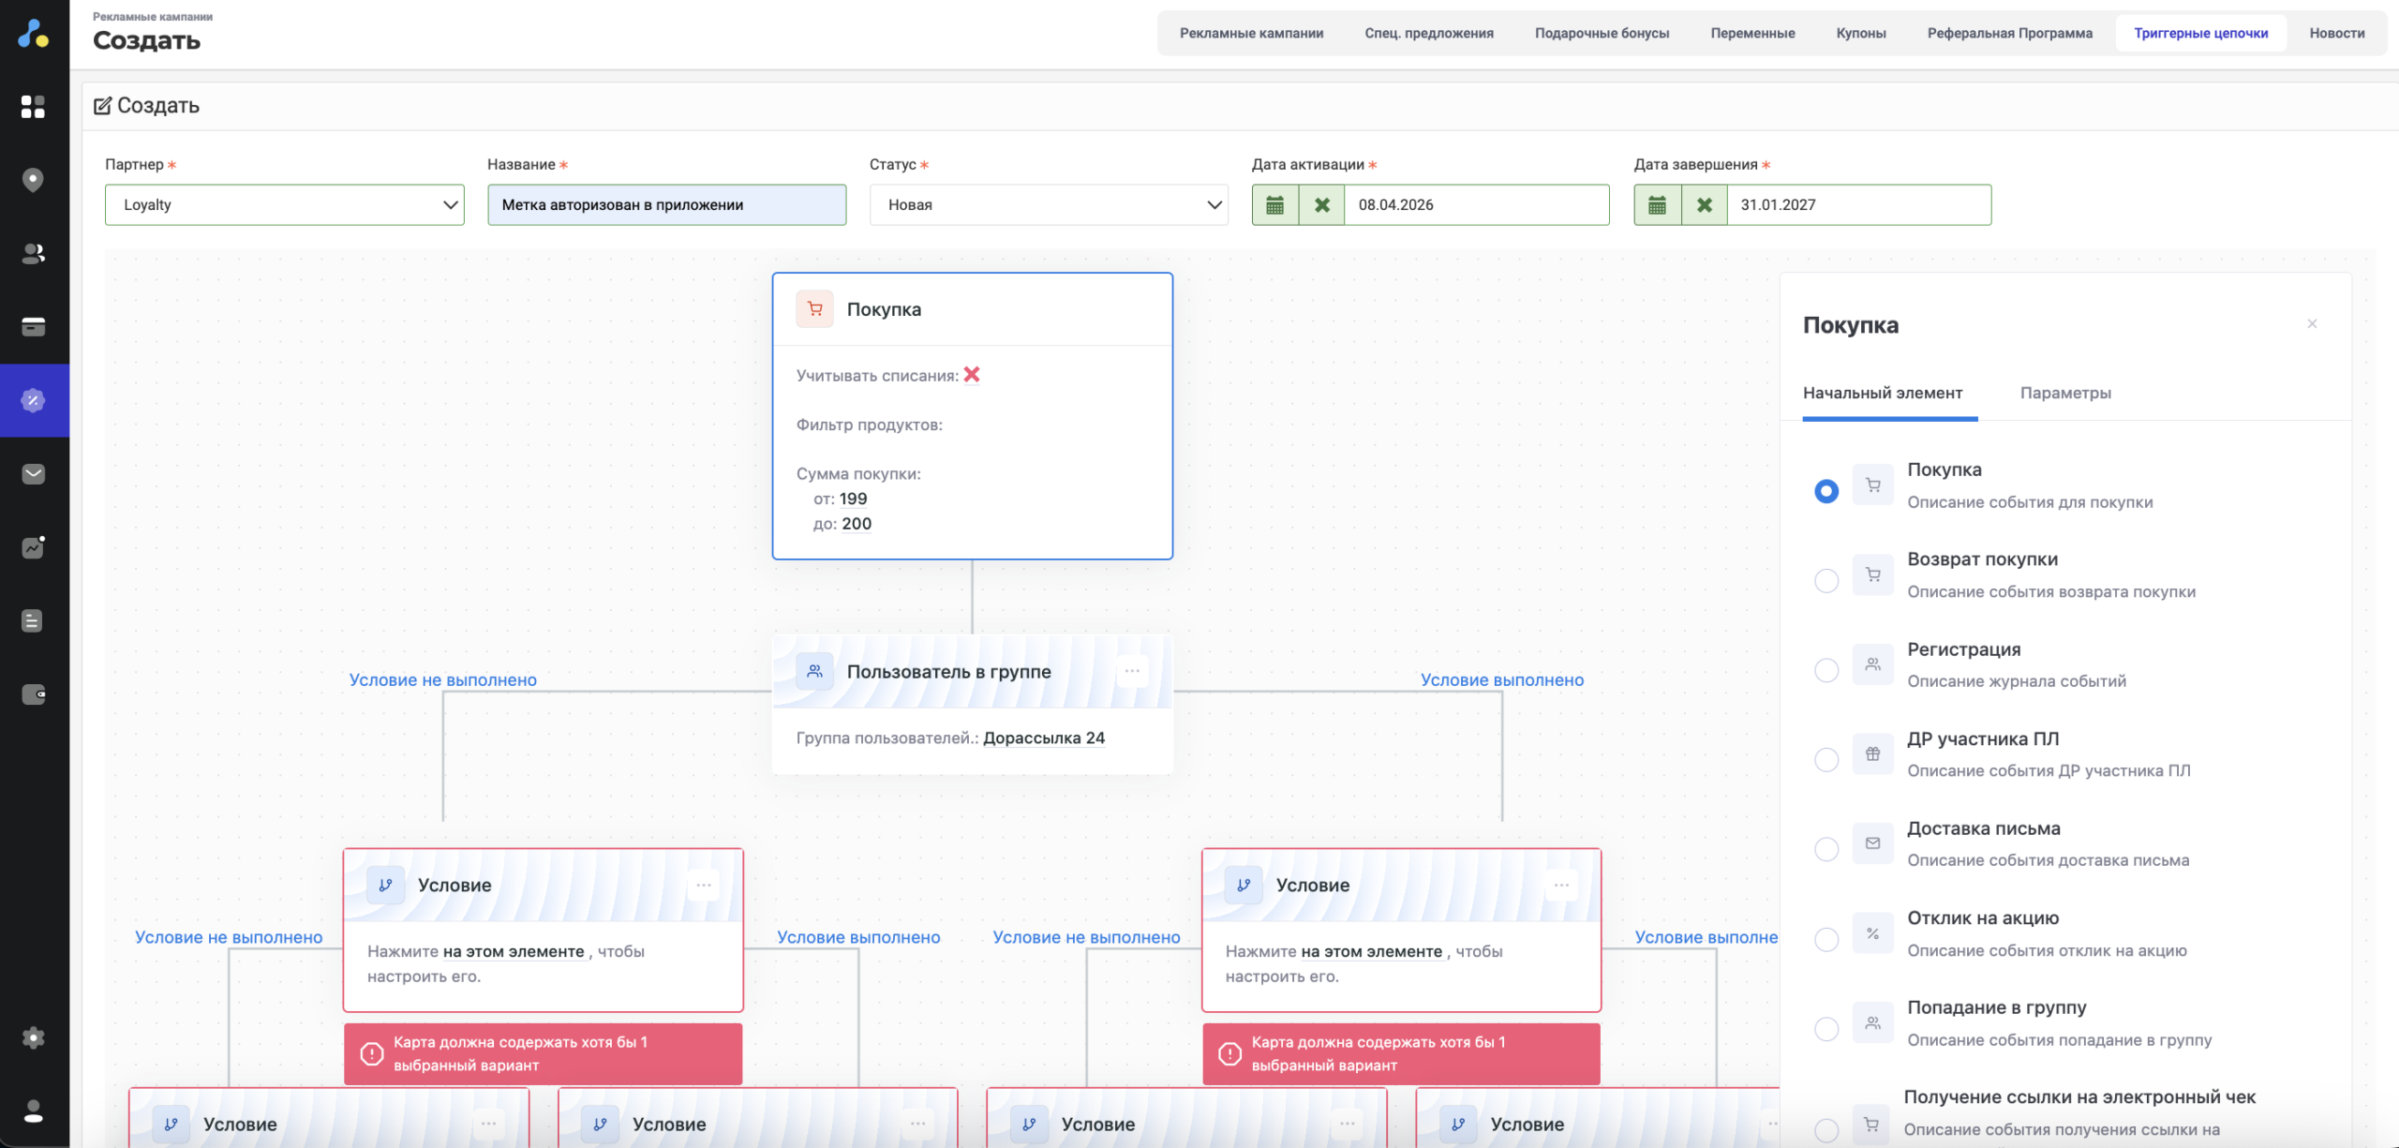
Task: Clear the Дата завершения date with X icon
Action: point(1704,205)
